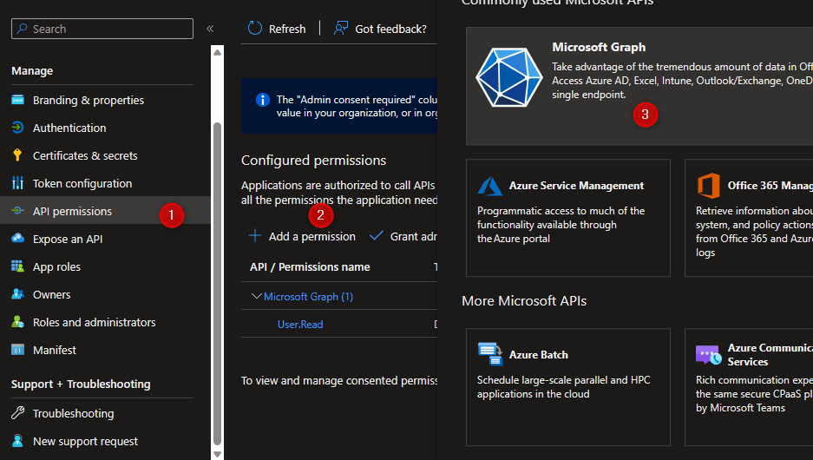Click the Certificates & secrets key icon
813x460 pixels.
point(17,155)
